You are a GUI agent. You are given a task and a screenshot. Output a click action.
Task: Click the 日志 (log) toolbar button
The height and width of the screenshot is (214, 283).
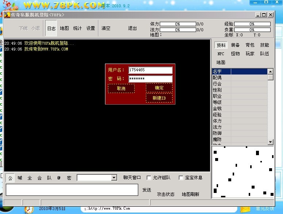click(51, 28)
